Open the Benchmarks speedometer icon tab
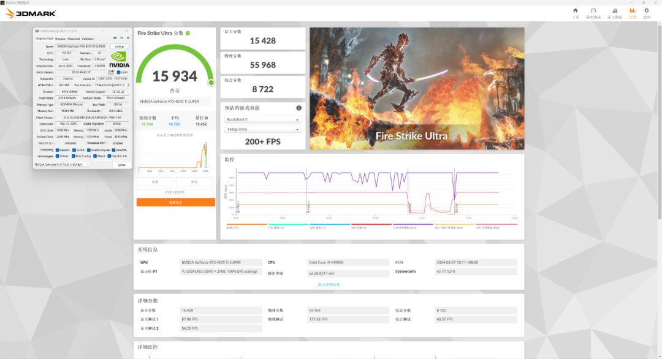The image size is (662, 359). 593,10
